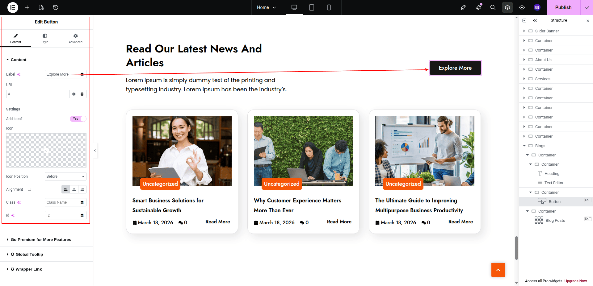
Task: Set alignment to left
Action: pos(66,189)
